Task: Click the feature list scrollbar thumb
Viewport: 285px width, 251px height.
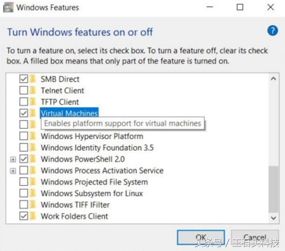Action: (x=274, y=189)
